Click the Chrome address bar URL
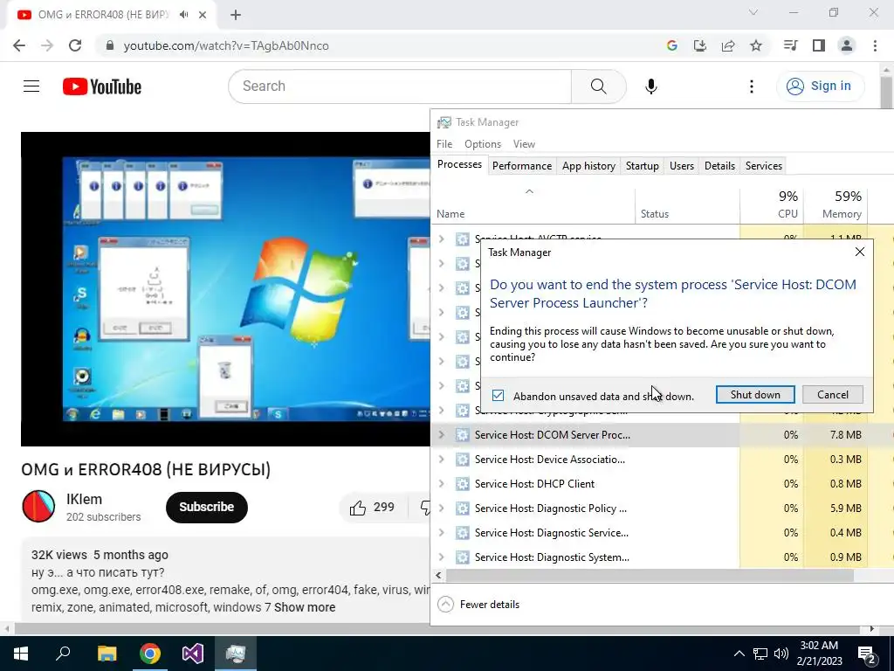This screenshot has width=894, height=671. 226,45
